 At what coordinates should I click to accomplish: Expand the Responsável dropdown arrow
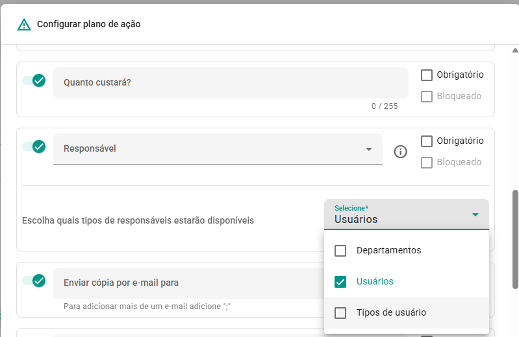pos(369,149)
